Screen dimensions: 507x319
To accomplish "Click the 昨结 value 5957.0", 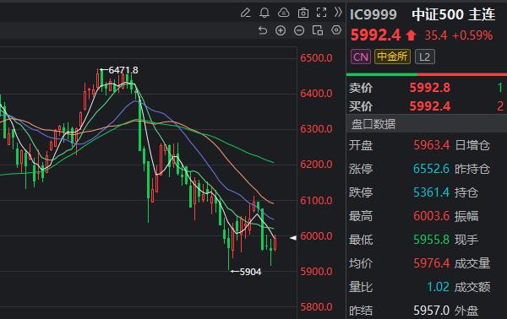I will 431,311.
